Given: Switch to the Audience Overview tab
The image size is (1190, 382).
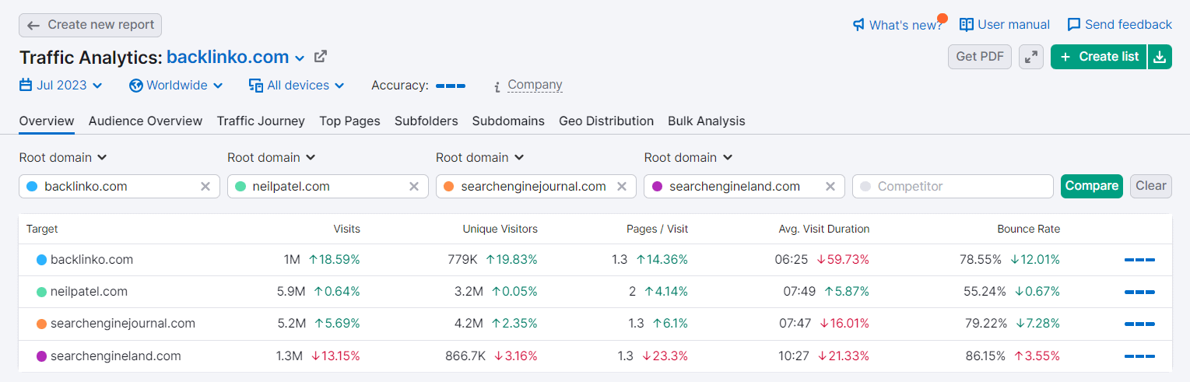Looking at the screenshot, I should point(146,121).
